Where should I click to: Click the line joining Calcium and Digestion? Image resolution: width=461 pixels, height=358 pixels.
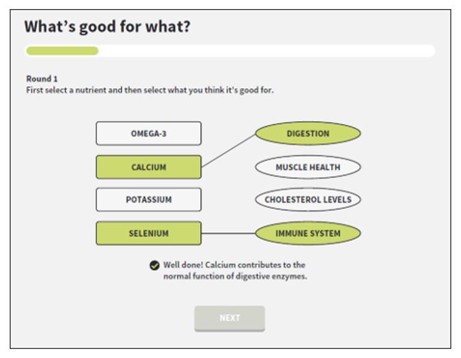pos(228,150)
